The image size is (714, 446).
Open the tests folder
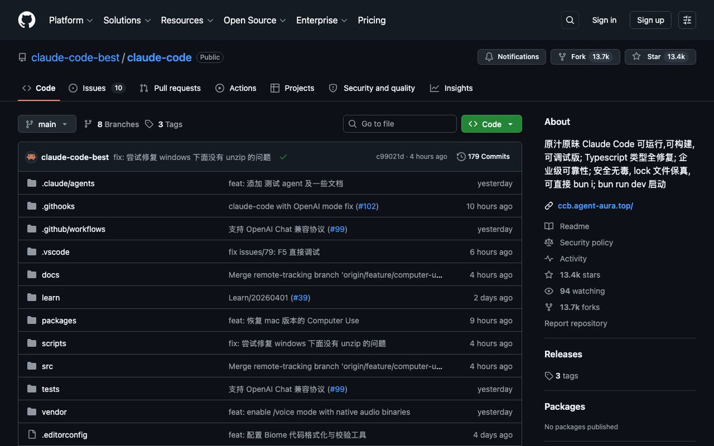coord(51,390)
